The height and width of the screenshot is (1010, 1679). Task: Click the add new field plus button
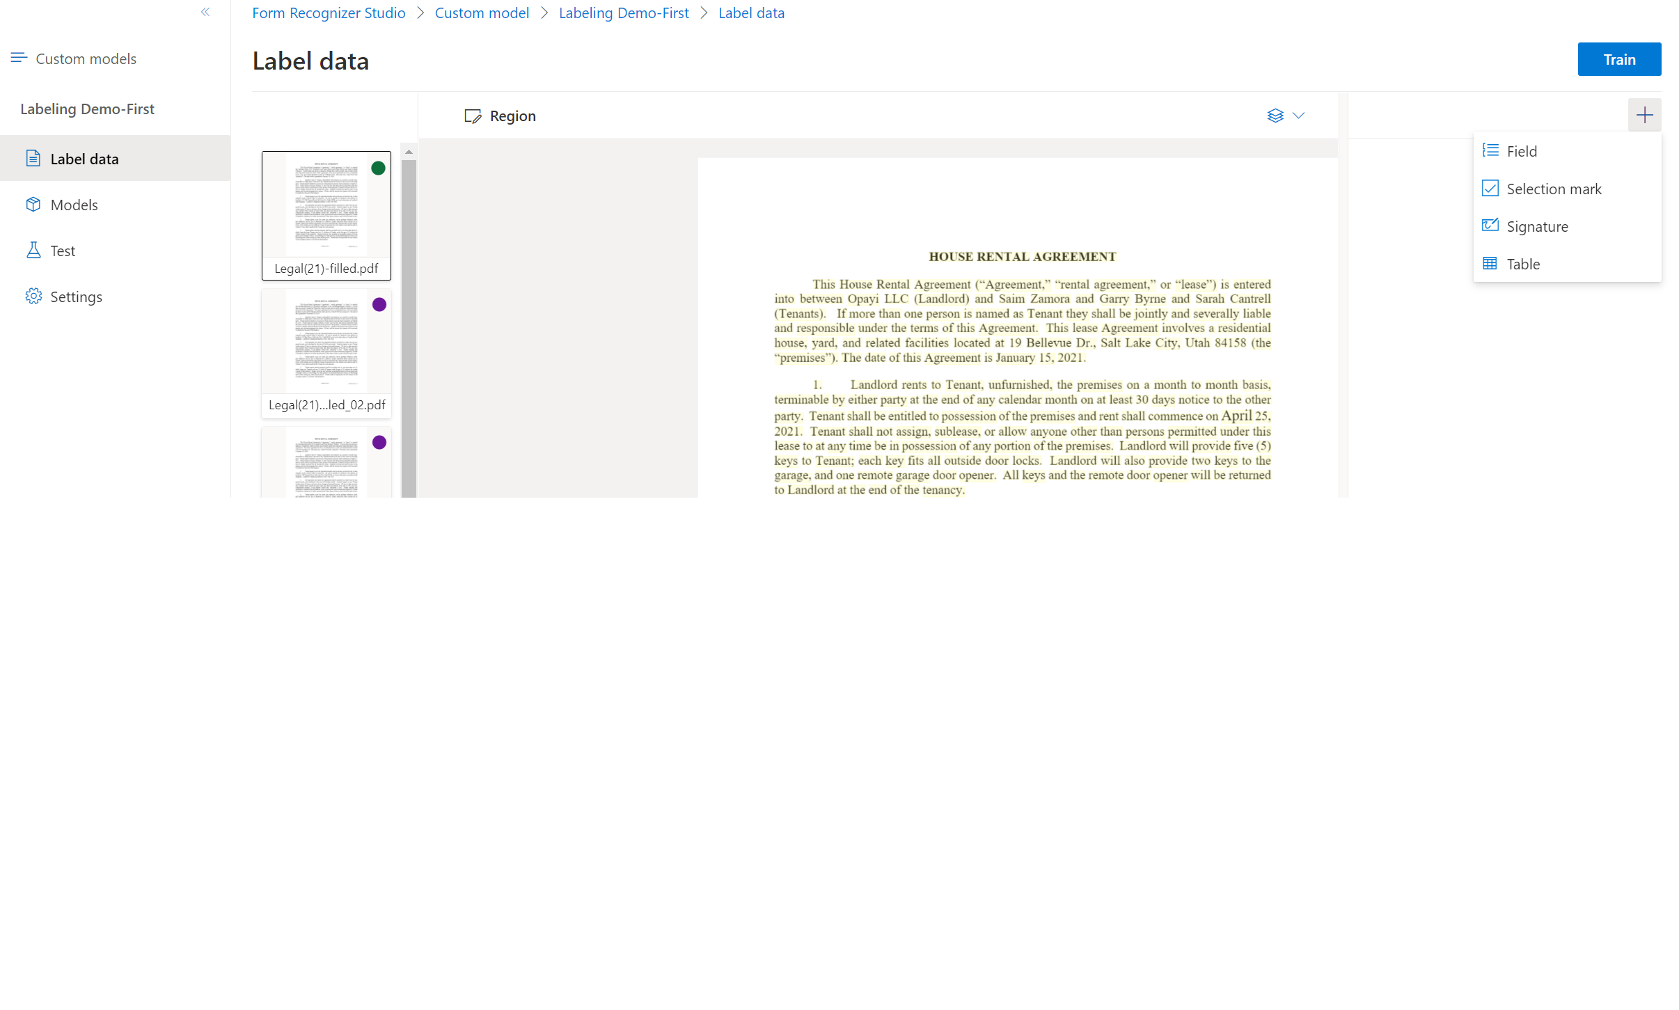pos(1646,115)
